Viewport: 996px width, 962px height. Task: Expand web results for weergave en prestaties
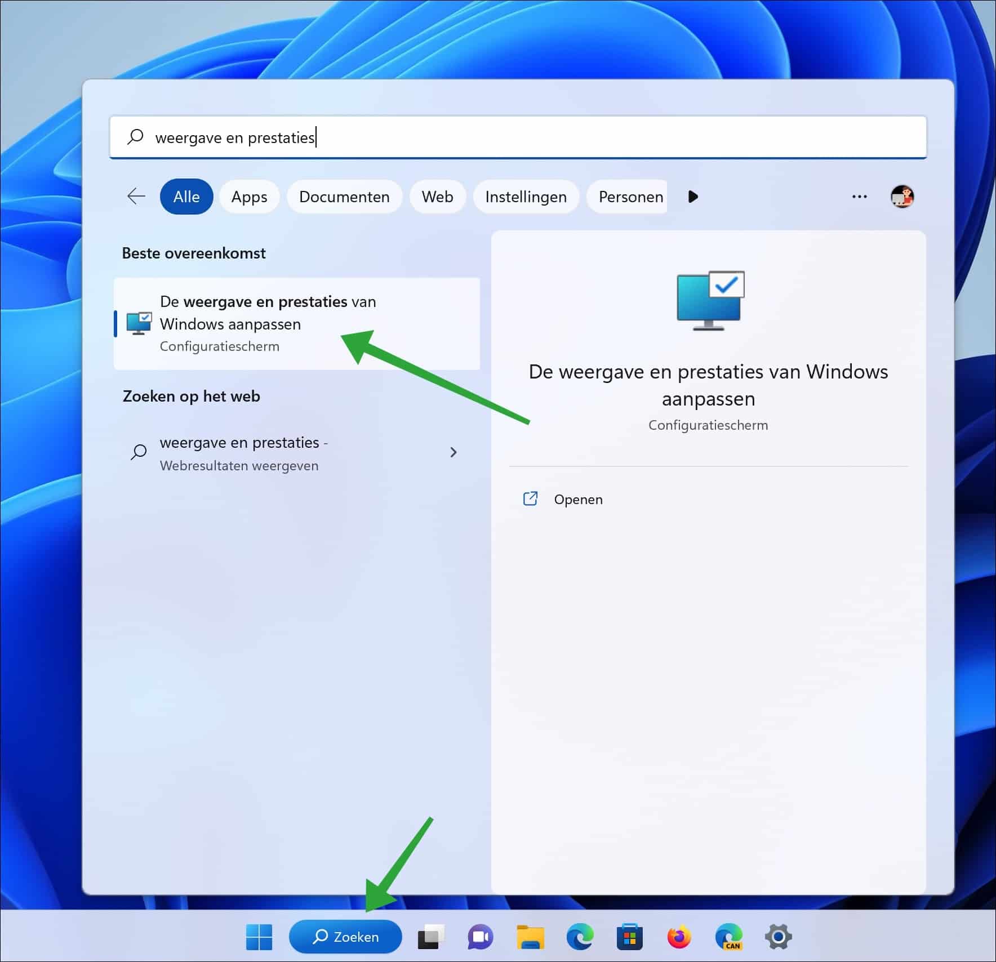[x=453, y=452]
